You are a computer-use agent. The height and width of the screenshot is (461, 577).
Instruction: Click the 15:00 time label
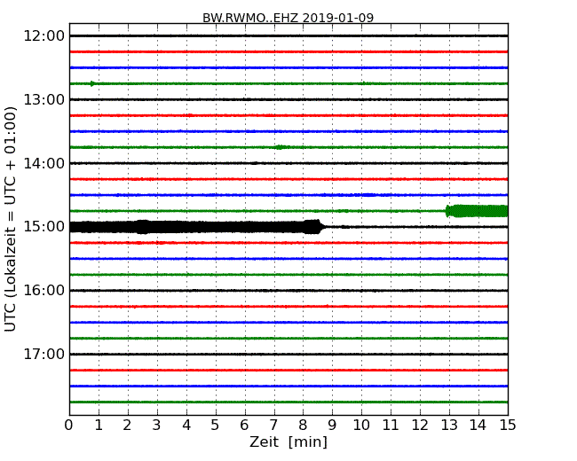click(x=44, y=227)
